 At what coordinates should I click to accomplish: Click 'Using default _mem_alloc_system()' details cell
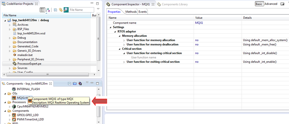click(265, 40)
